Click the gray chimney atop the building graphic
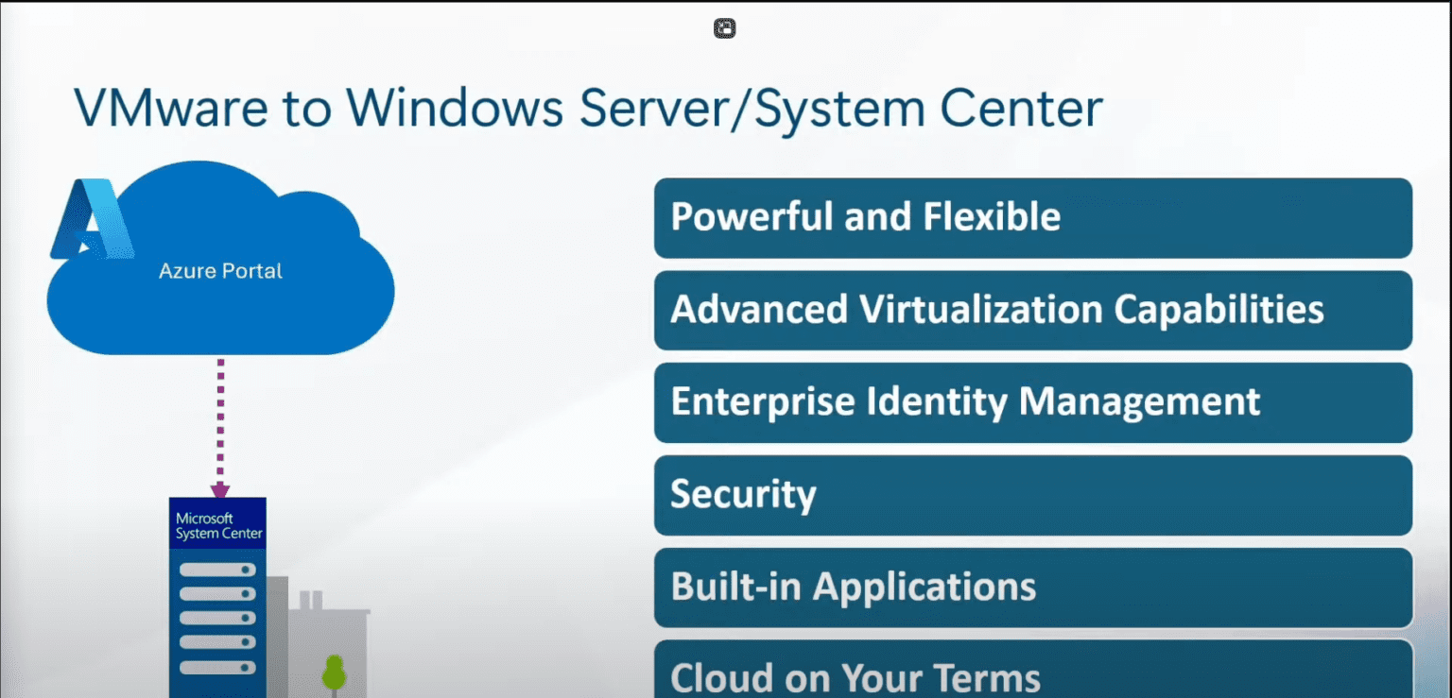Viewport: 1452px width, 698px height. pyautogui.click(x=309, y=602)
